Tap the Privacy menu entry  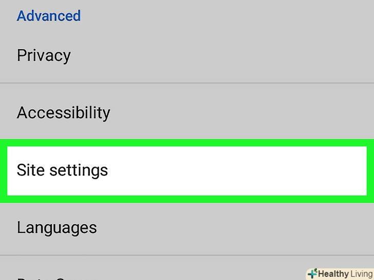coord(44,55)
